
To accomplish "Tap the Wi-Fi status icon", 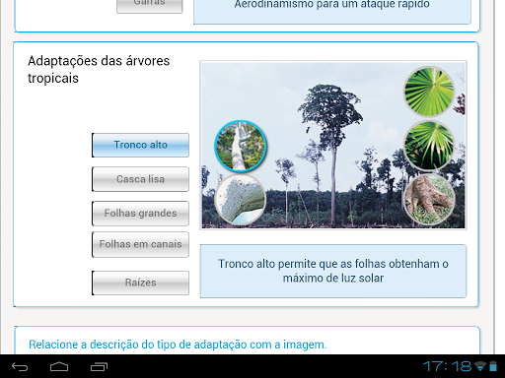I will coord(481,366).
